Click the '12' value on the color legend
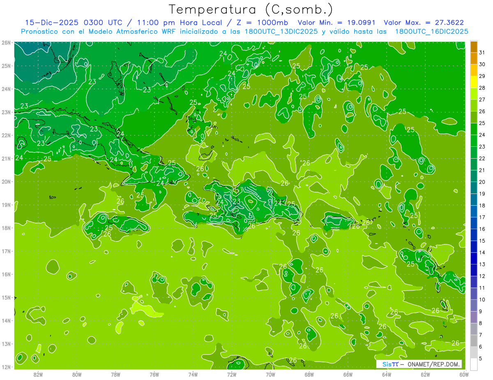The image size is (493, 380). coord(482,276)
